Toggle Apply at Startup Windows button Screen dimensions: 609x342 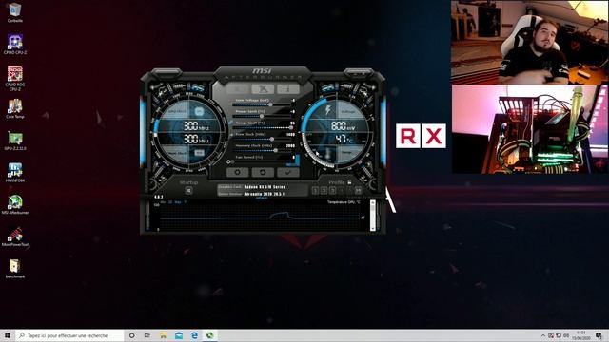pyautogui.click(x=188, y=190)
